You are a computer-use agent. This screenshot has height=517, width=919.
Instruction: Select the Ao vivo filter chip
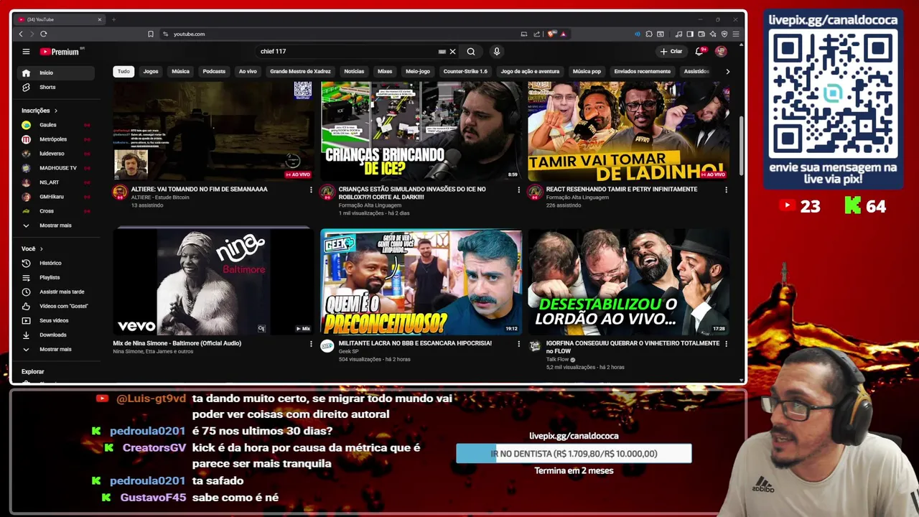point(248,71)
